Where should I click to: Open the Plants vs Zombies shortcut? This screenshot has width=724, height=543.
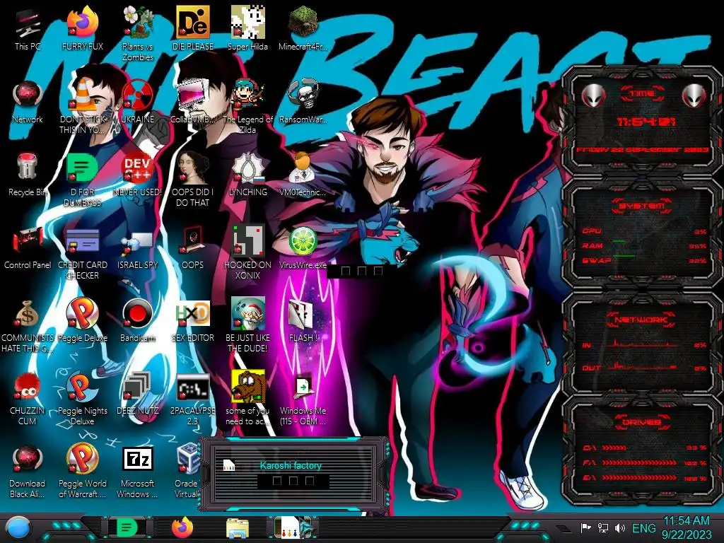click(138, 33)
